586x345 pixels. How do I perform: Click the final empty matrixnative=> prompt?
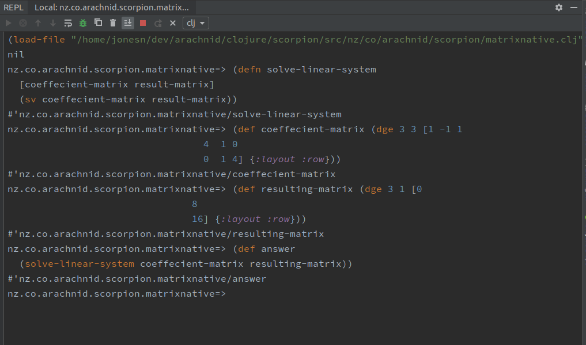pos(116,293)
